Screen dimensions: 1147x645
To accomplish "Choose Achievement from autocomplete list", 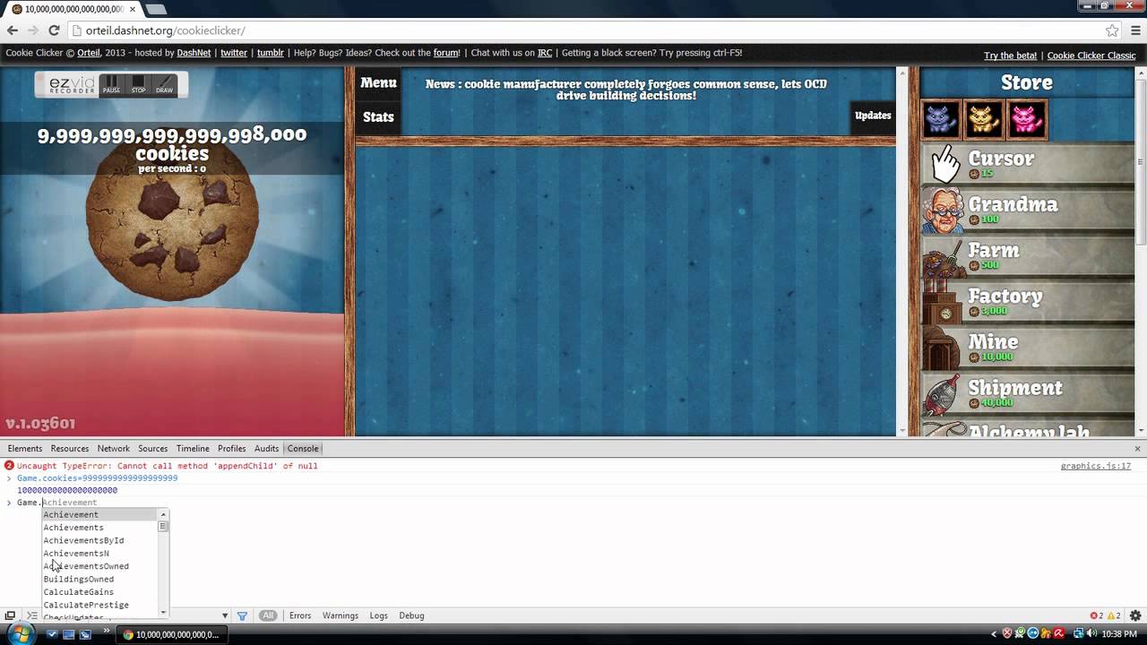I will click(x=100, y=515).
